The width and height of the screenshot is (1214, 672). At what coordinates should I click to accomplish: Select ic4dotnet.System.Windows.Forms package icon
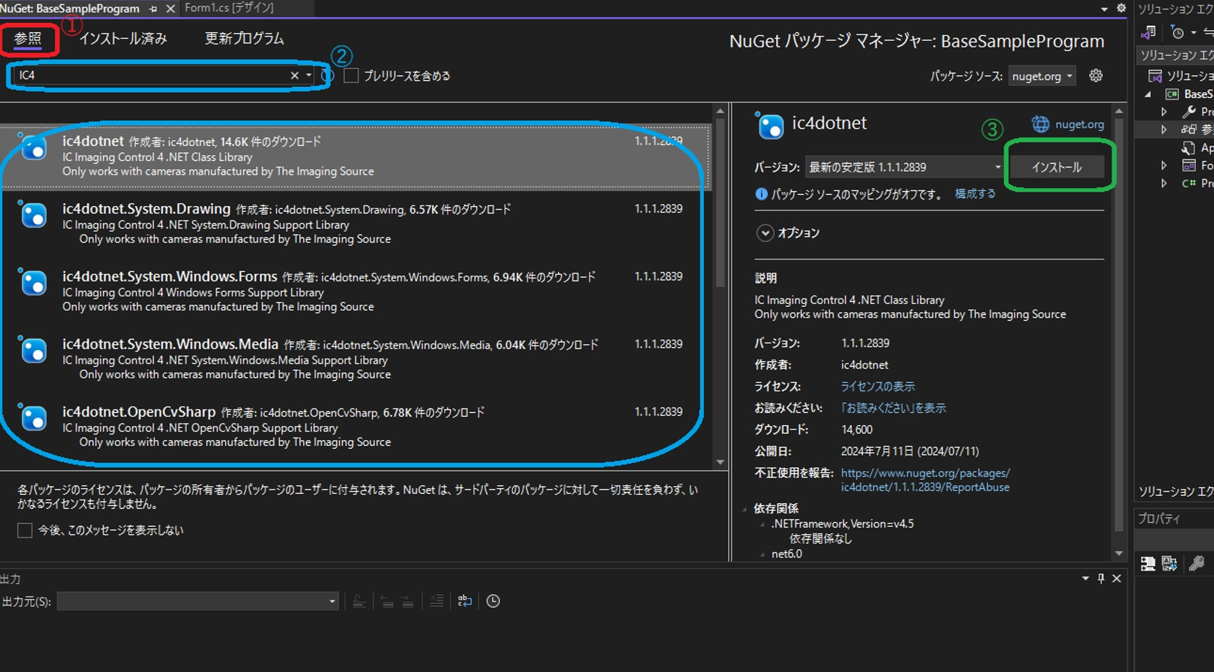[x=34, y=283]
